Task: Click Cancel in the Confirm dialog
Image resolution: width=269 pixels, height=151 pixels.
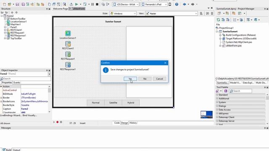Action: point(159,79)
